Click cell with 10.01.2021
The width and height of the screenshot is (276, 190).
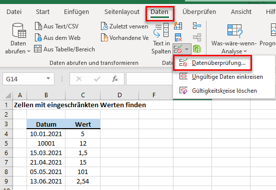click(x=46, y=134)
